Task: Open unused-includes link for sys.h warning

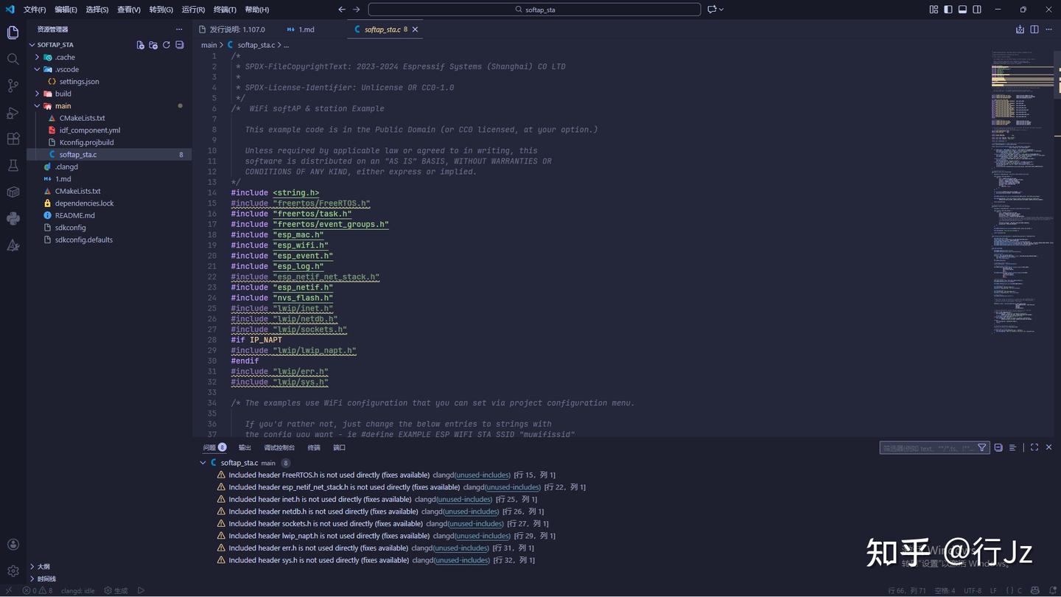Action: pyautogui.click(x=461, y=560)
